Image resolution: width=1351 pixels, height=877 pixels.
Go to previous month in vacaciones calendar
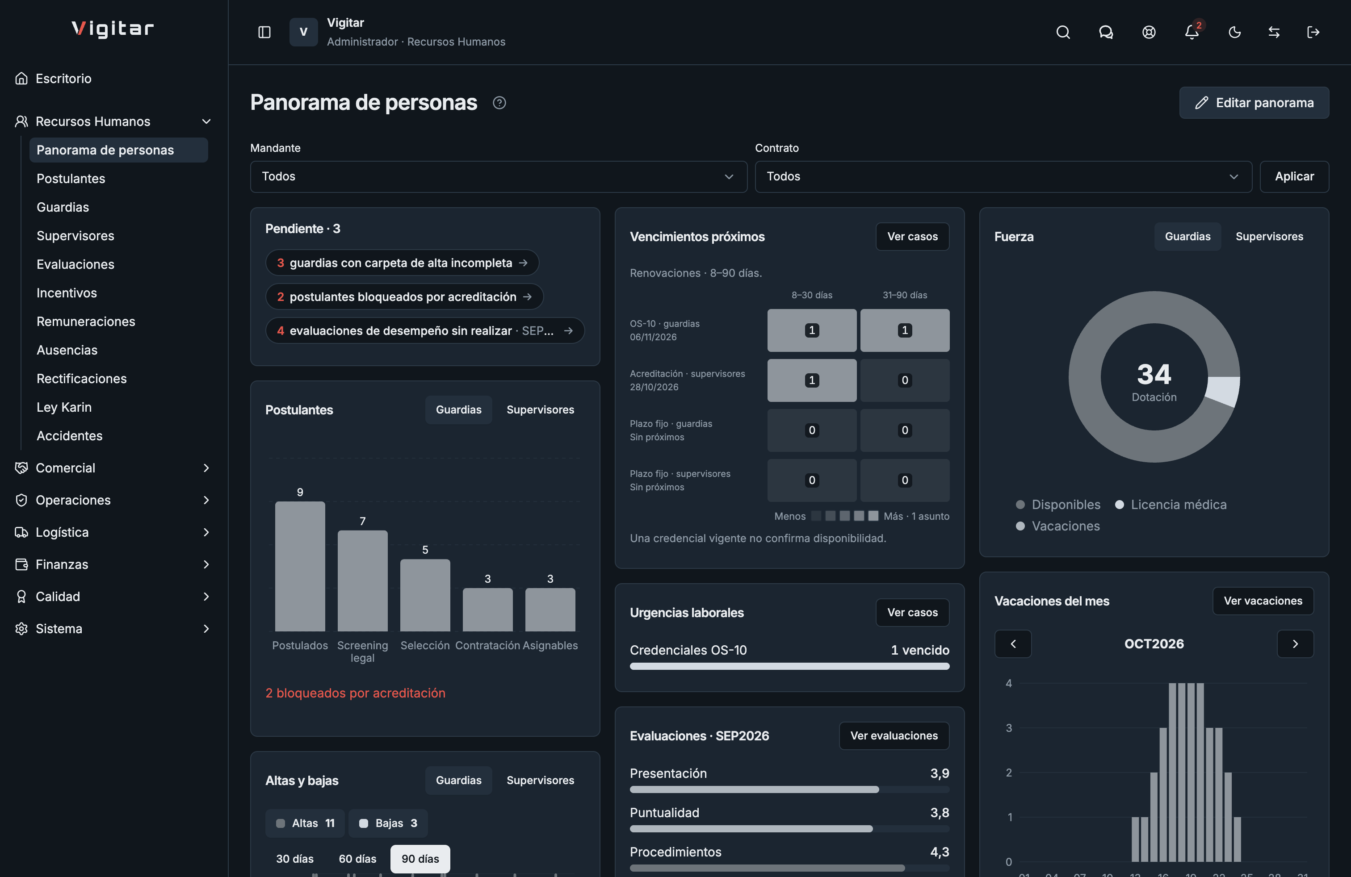pos(1013,644)
